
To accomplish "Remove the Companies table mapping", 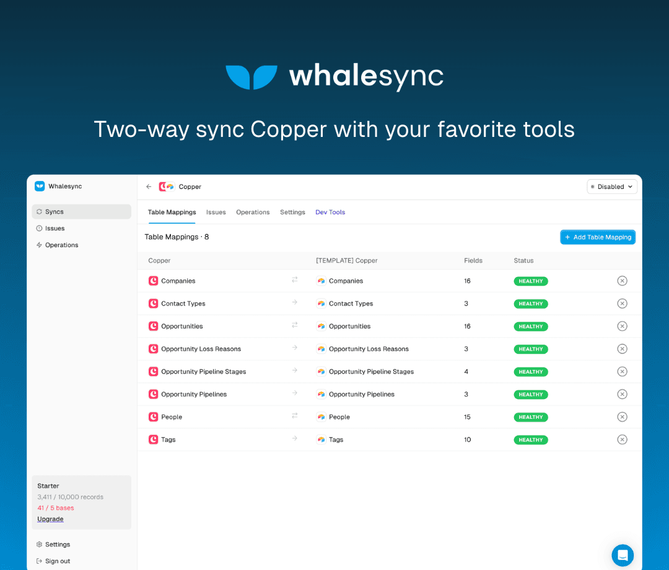I will click(x=622, y=281).
